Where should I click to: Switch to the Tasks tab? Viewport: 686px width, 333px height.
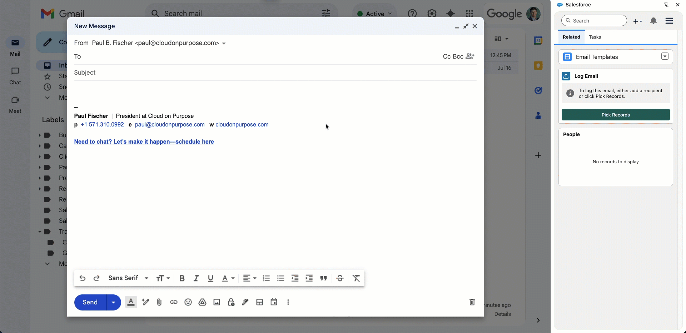(595, 37)
